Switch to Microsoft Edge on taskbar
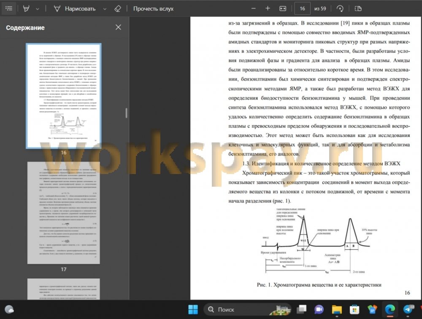Viewport: 422px width, 319px height. [390, 310]
